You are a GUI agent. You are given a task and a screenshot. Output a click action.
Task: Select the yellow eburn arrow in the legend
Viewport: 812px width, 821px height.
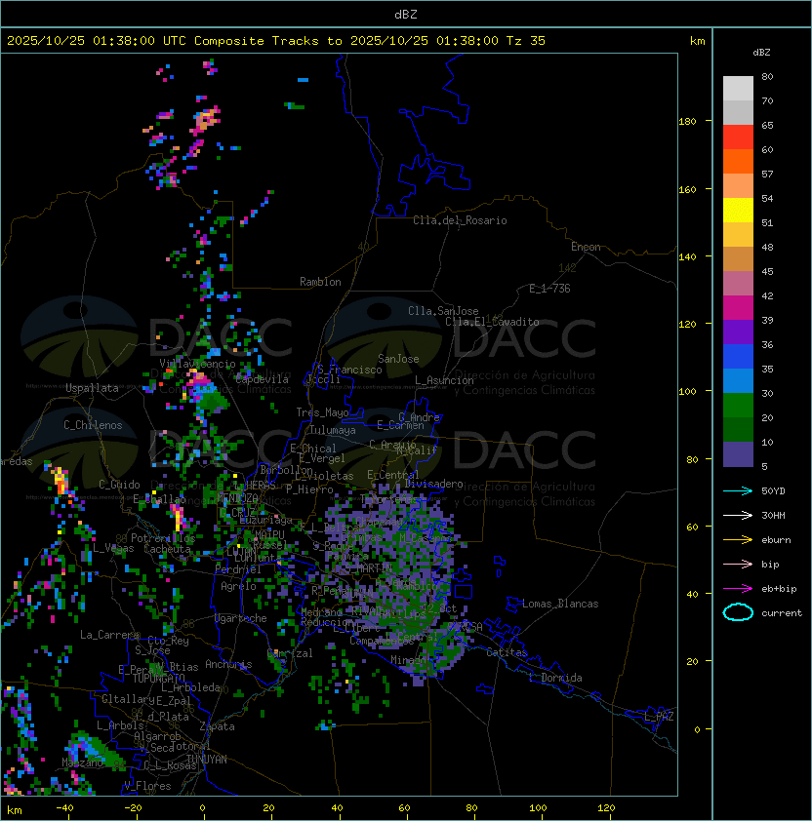[x=738, y=540]
